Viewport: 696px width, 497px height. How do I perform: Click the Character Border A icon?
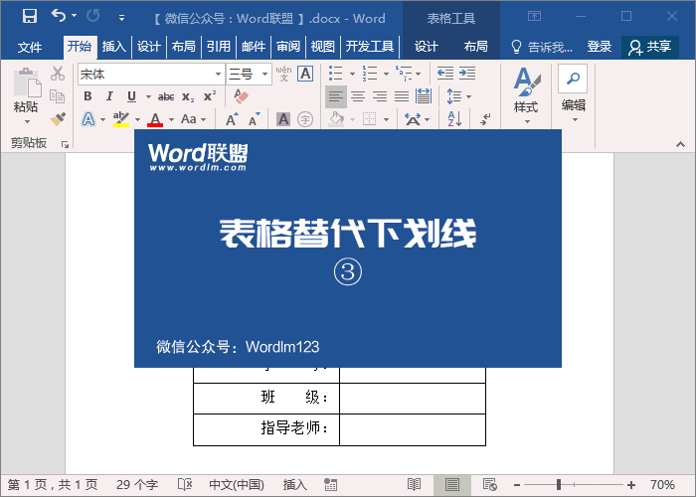click(x=305, y=74)
